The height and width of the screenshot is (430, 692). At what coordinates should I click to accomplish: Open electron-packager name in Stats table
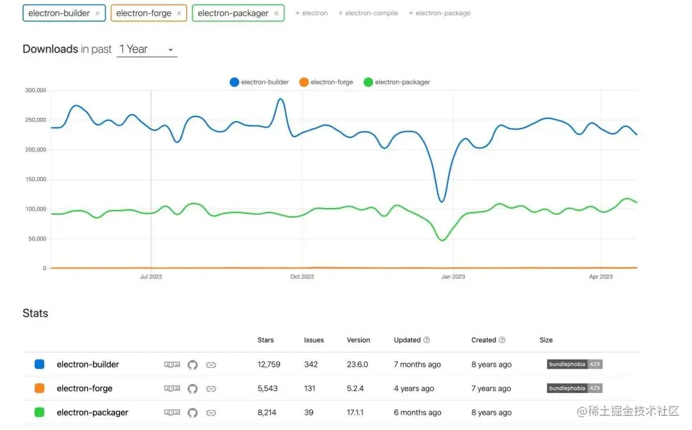click(93, 413)
